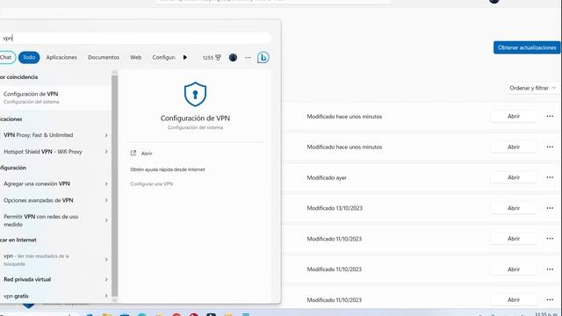Select 'Red privada virtual' web suggestion

tap(55, 279)
